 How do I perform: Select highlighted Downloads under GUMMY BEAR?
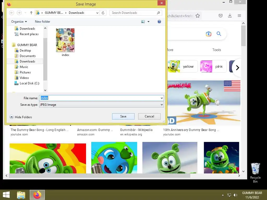(25, 61)
